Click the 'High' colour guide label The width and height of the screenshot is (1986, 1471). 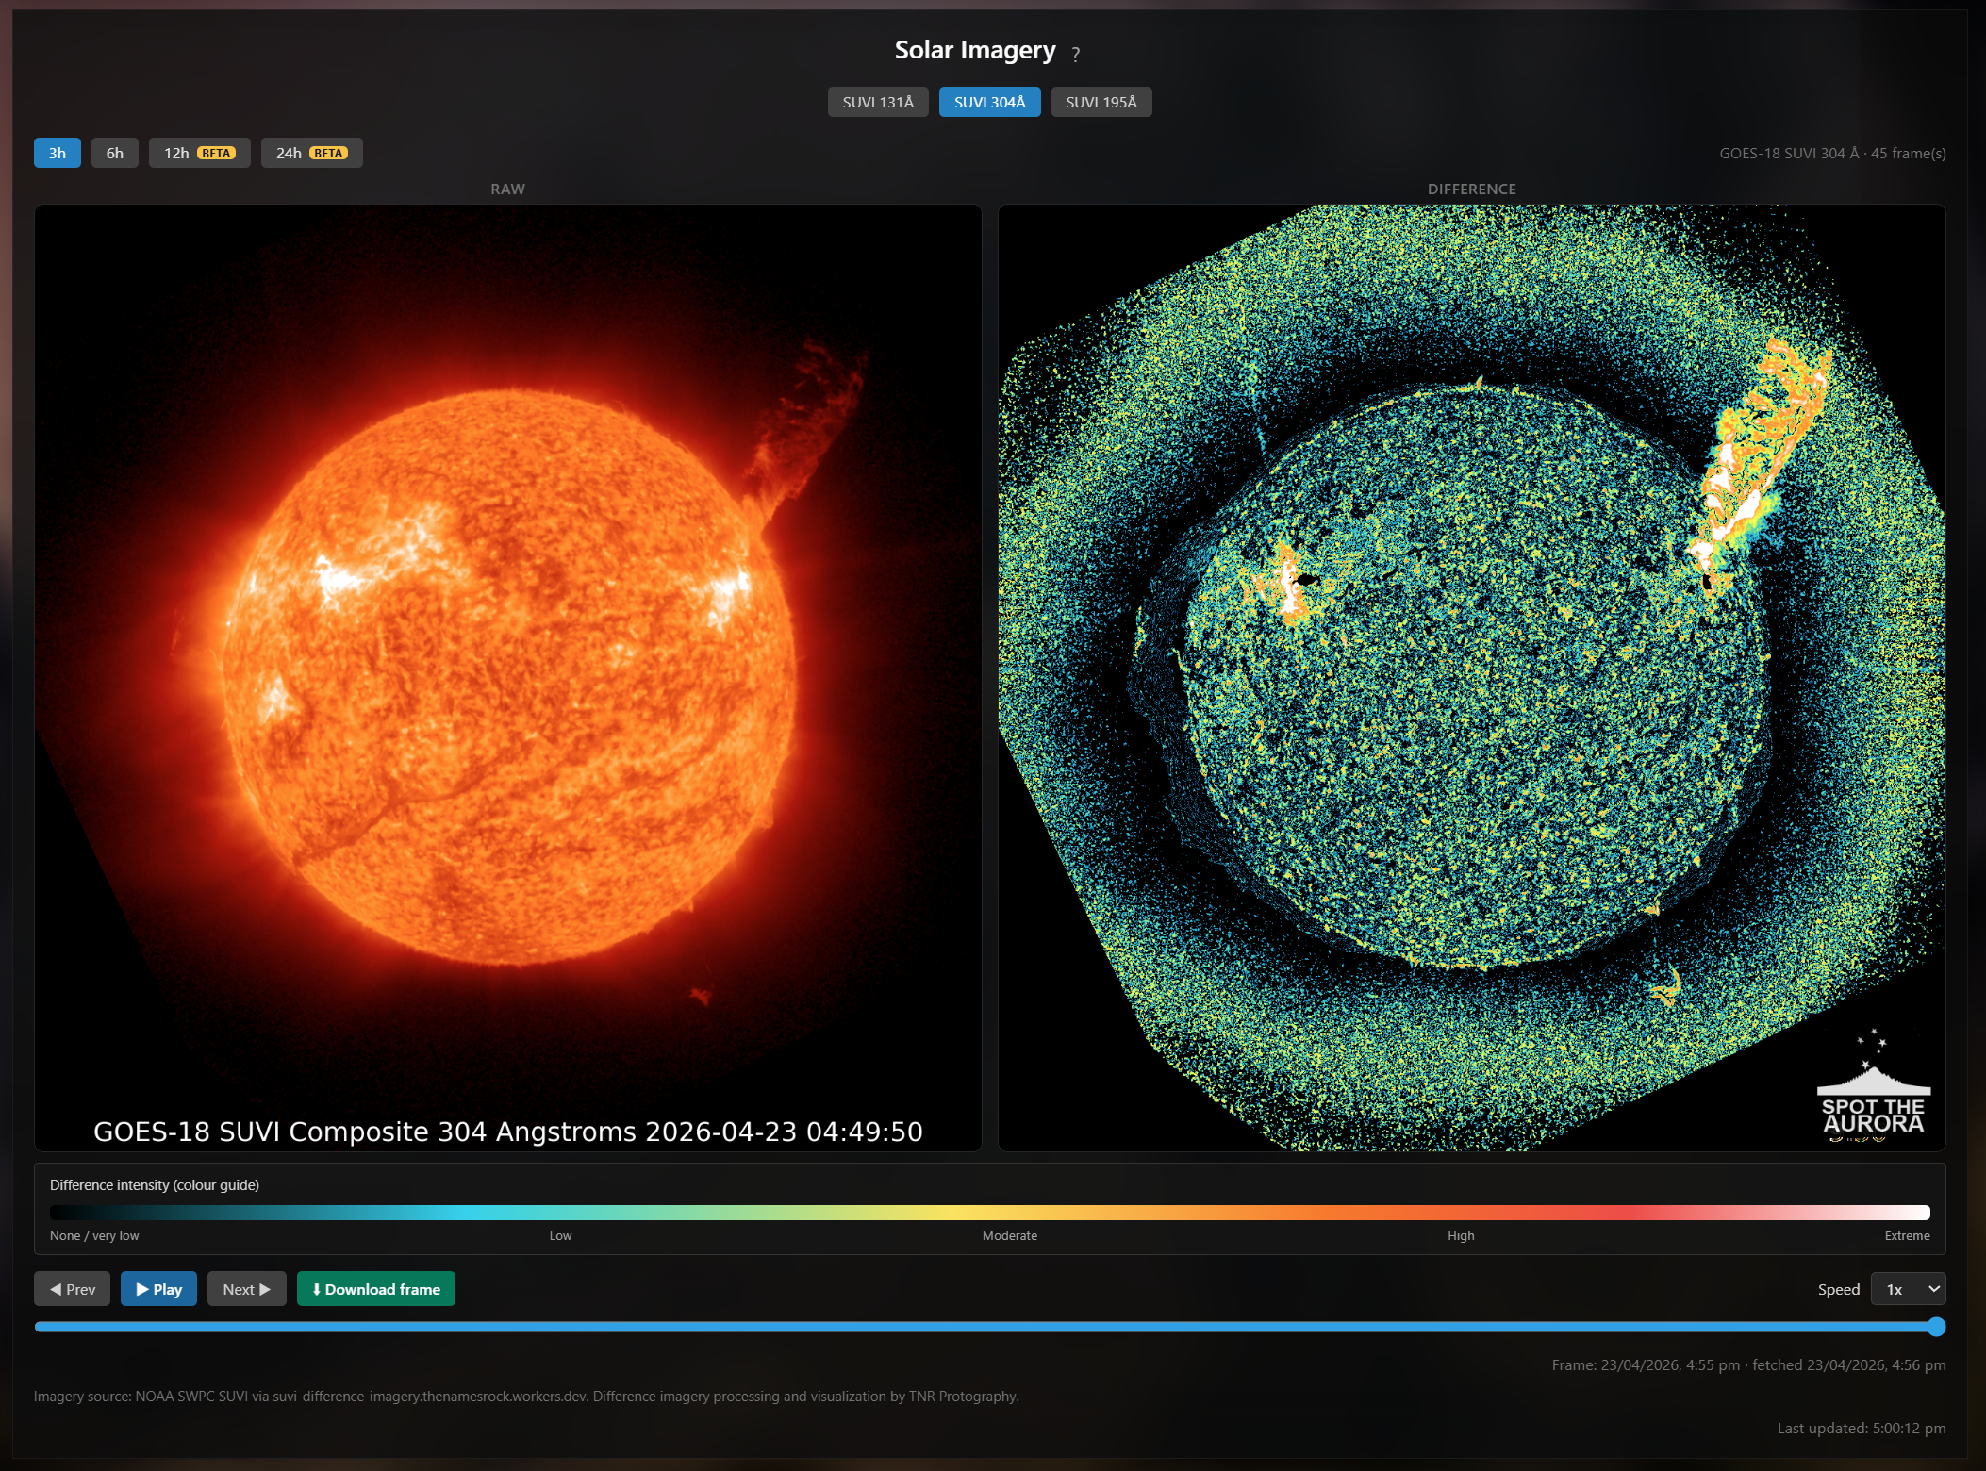coord(1461,1235)
